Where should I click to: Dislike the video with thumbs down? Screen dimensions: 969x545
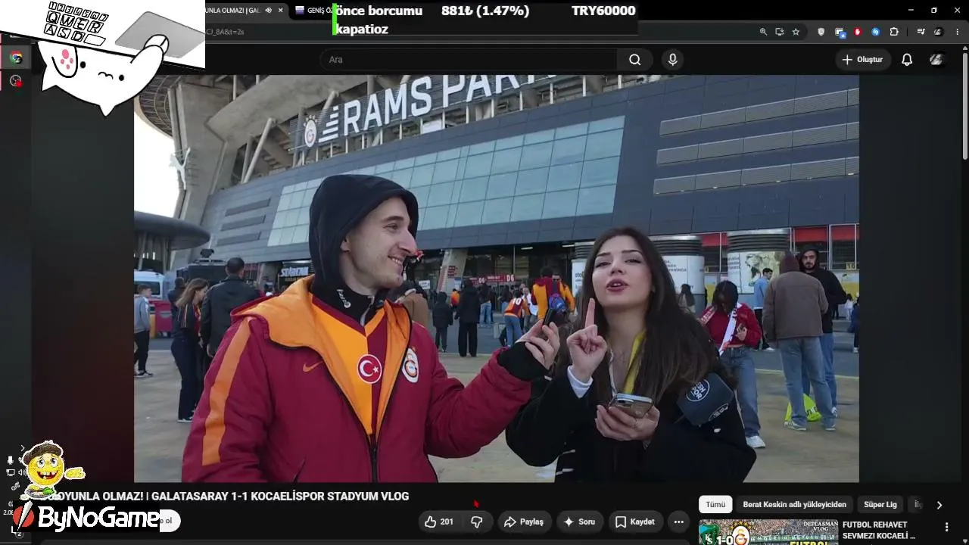pos(477,522)
